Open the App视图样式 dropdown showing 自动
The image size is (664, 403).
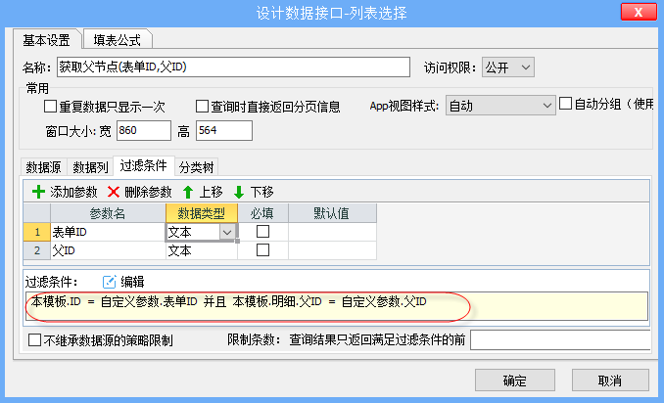500,106
